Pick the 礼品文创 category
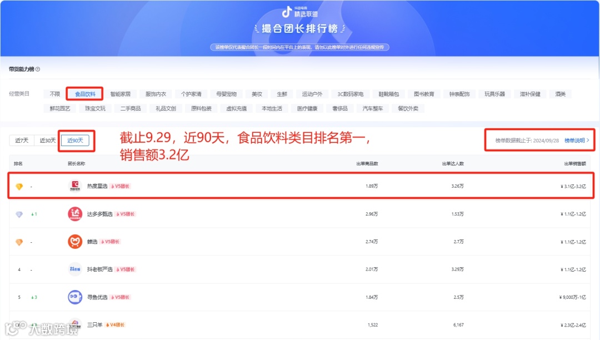 coord(166,108)
